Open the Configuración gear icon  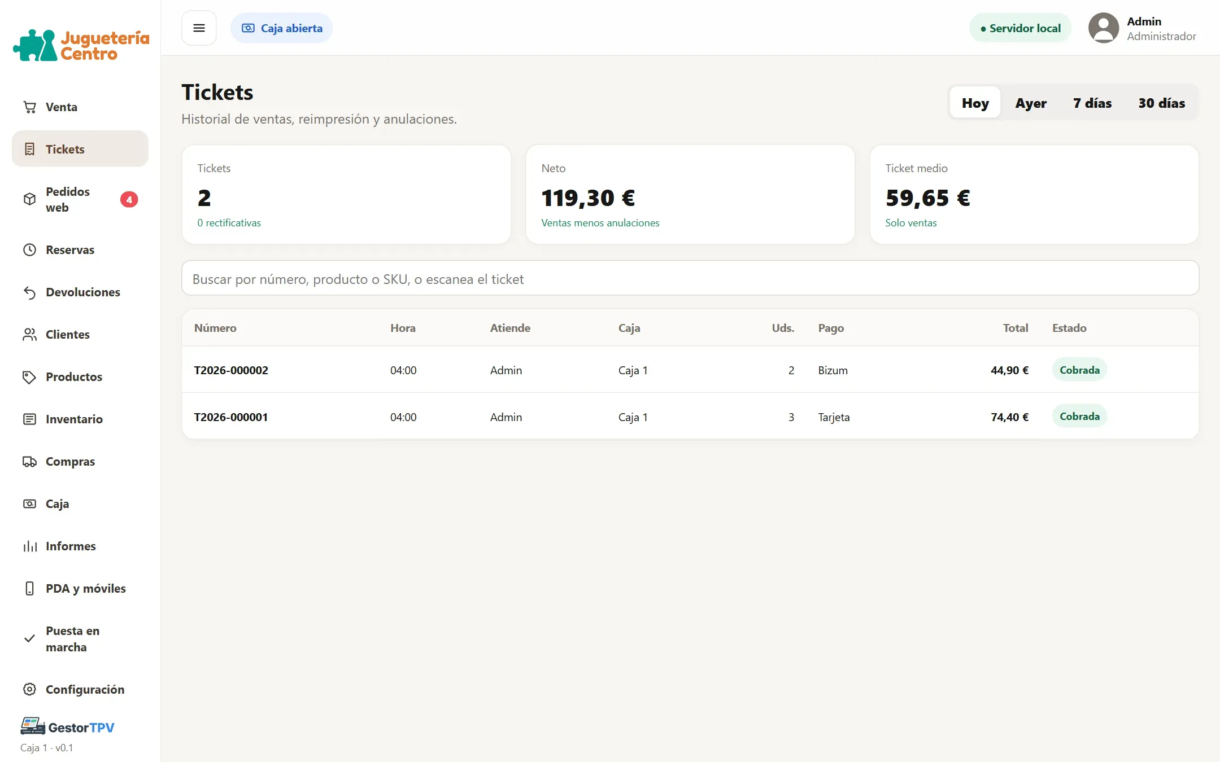point(29,690)
